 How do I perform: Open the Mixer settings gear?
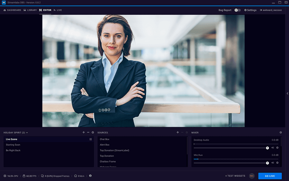pyautogui.click(x=281, y=132)
